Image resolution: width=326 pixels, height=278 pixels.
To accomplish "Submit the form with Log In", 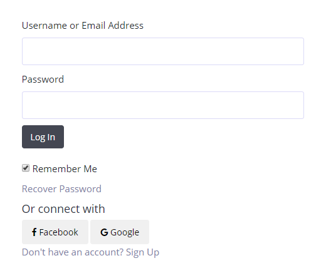I will pos(43,137).
